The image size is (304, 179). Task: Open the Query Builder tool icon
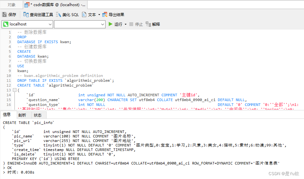pos(26,14)
